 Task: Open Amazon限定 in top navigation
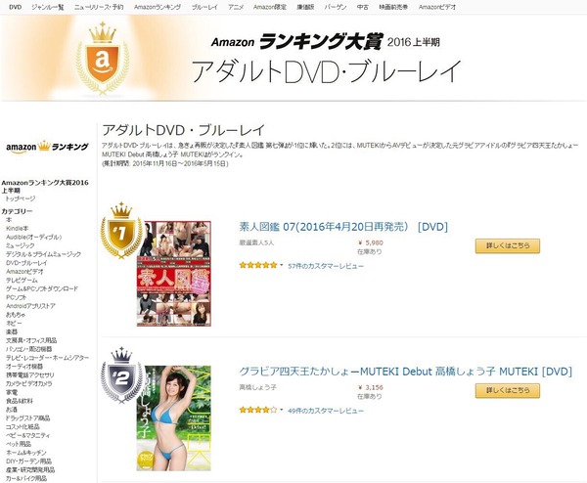[270, 7]
